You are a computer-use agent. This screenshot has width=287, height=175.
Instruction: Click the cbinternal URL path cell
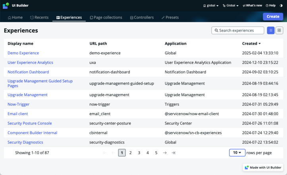point(98,133)
